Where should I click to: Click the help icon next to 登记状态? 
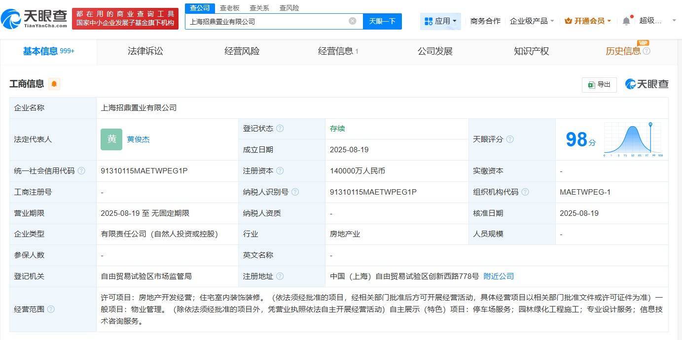[x=280, y=129]
